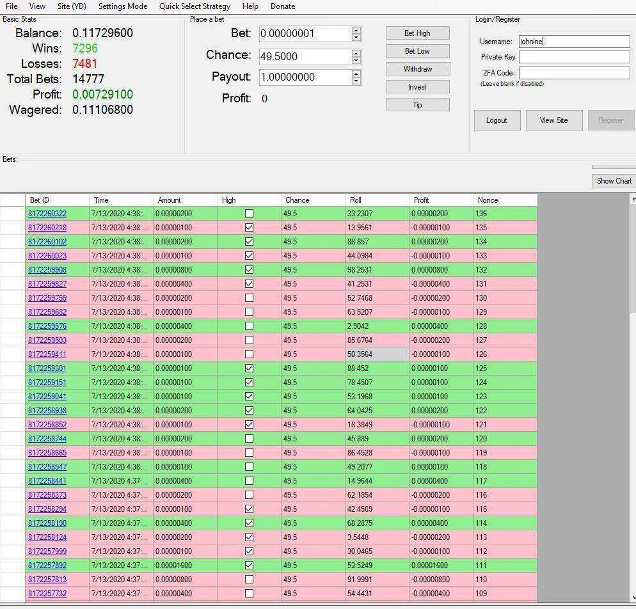Open the Quick Select Strategy menu
Image resolution: width=636 pixels, height=609 pixels.
coord(195,6)
